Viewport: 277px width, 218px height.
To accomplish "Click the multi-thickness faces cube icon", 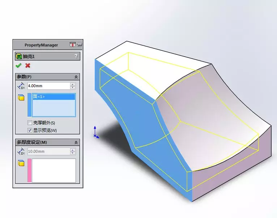I will (21, 163).
